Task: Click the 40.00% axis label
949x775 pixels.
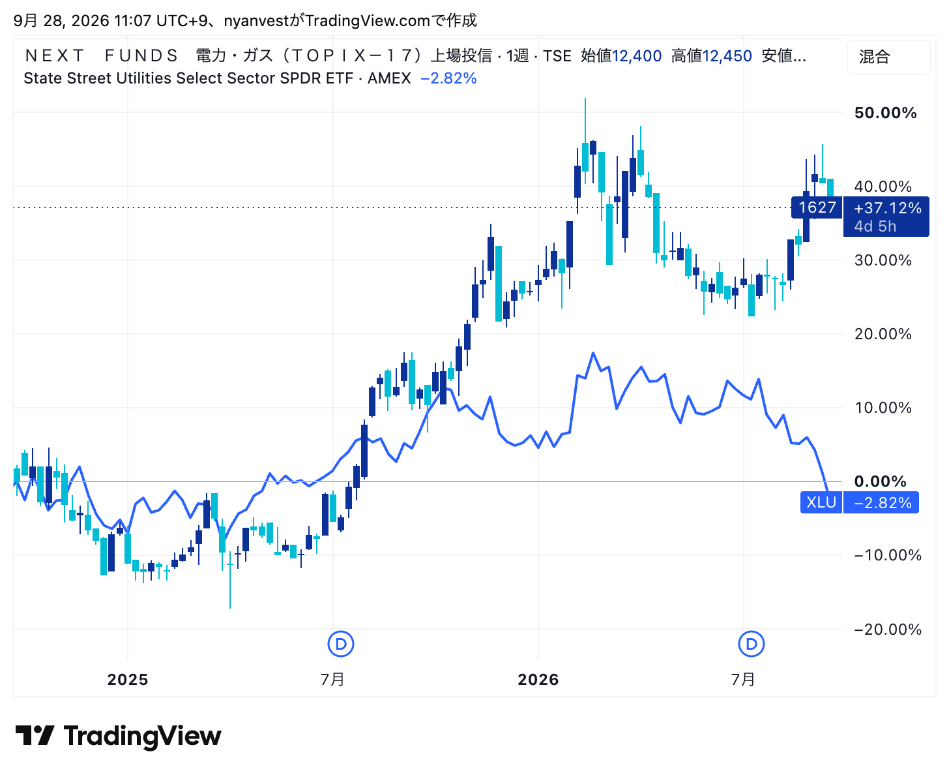Action: 883,187
